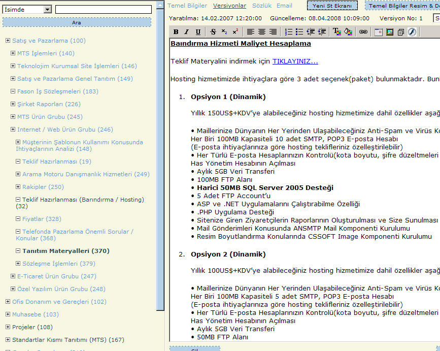Open the TIKLAYINIZ... download link
The height and width of the screenshot is (351, 440).
[295, 61]
